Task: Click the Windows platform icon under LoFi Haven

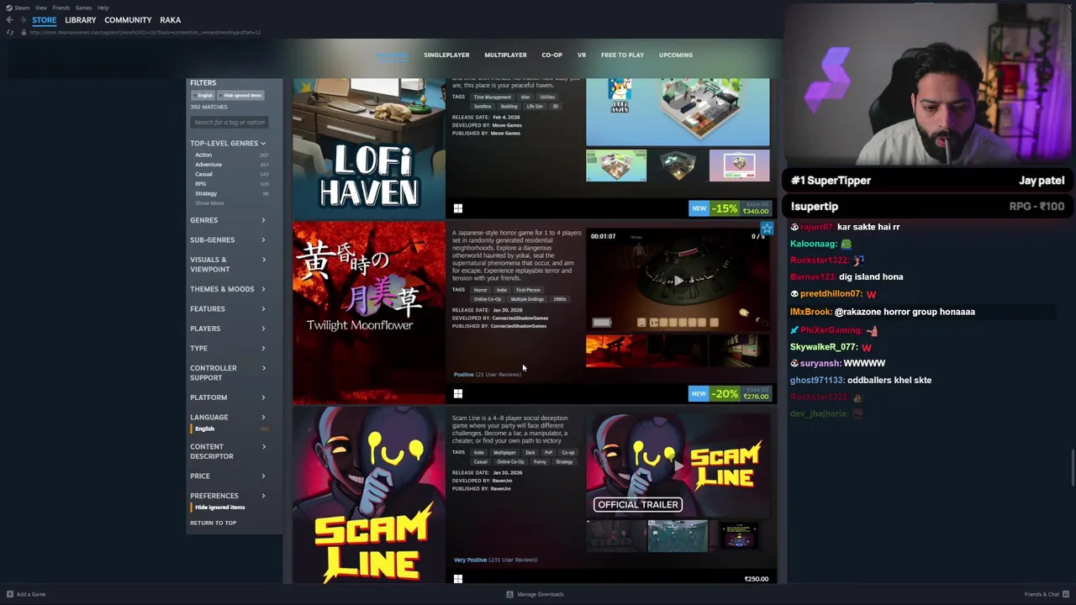Action: 457,208
